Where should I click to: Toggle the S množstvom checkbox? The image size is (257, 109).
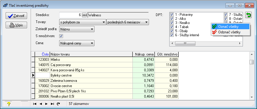61,36
